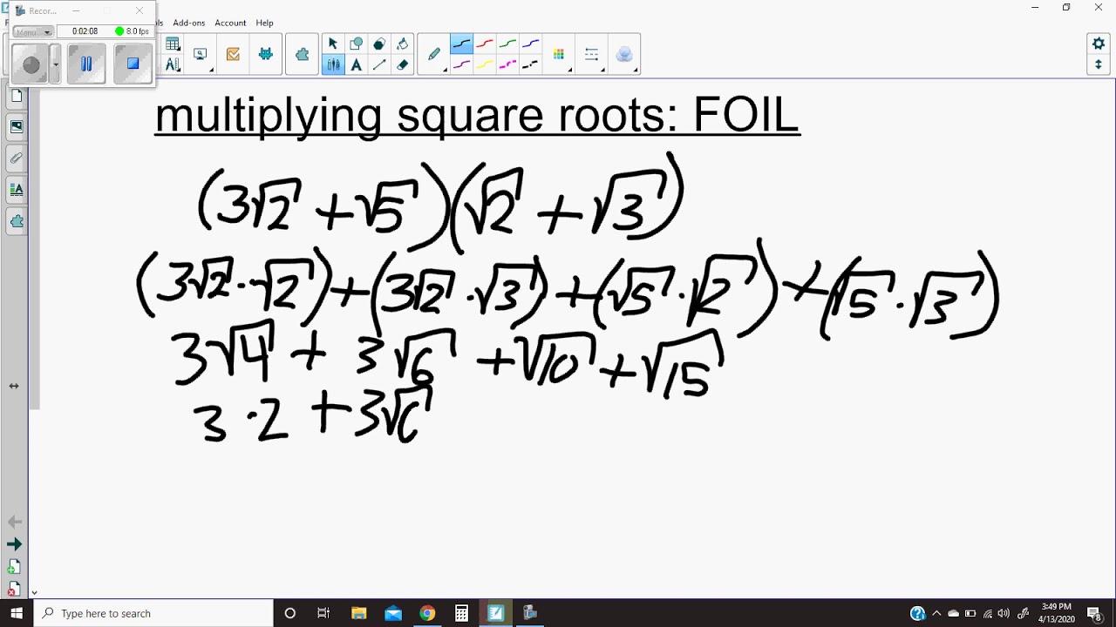Launch Chrome from taskbar

[427, 613]
